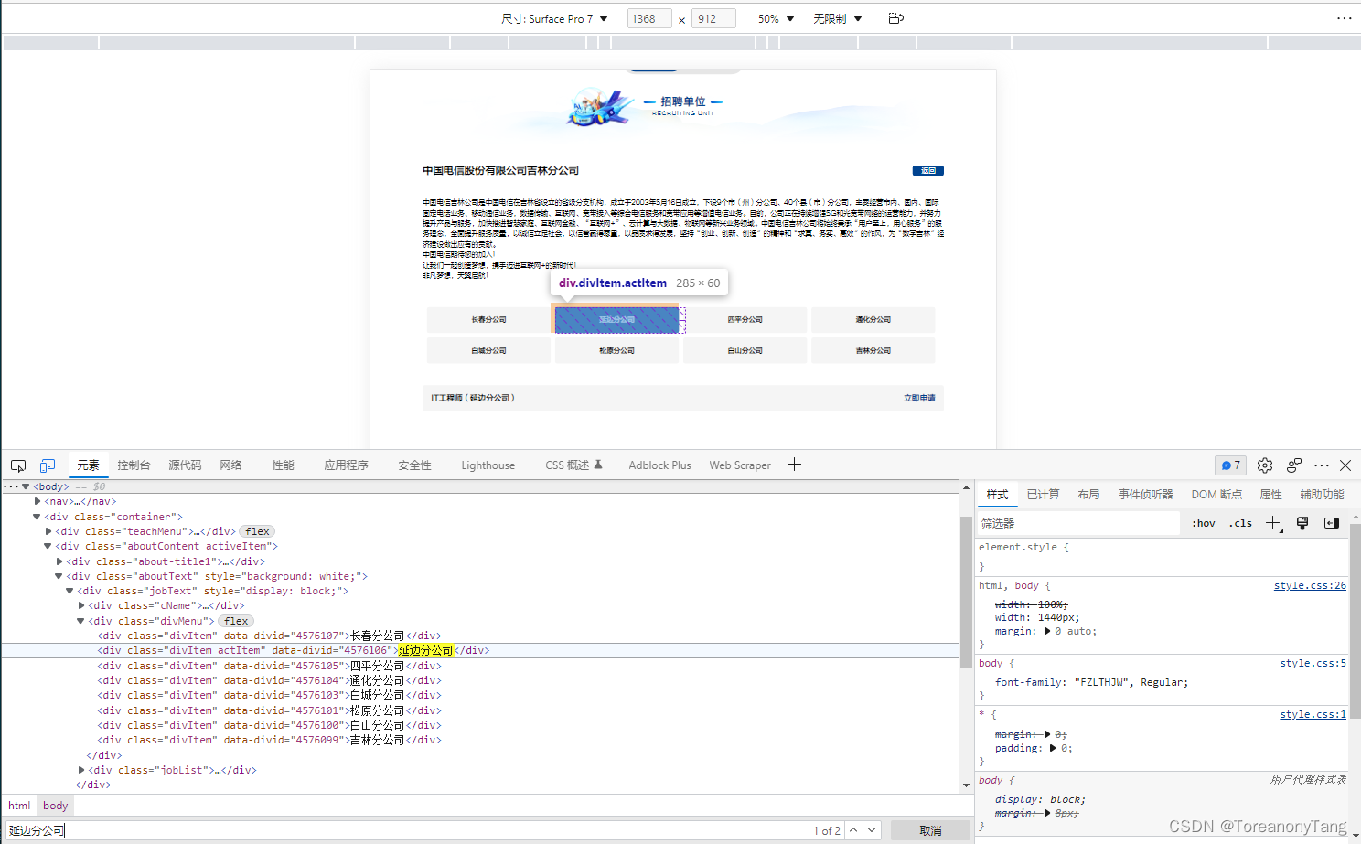Switch to the DOM 断点 tab
This screenshot has width=1361, height=844.
[x=1216, y=494]
